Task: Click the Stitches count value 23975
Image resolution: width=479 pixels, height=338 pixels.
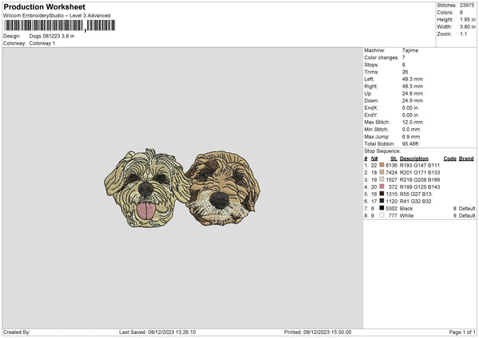Action: (x=468, y=5)
